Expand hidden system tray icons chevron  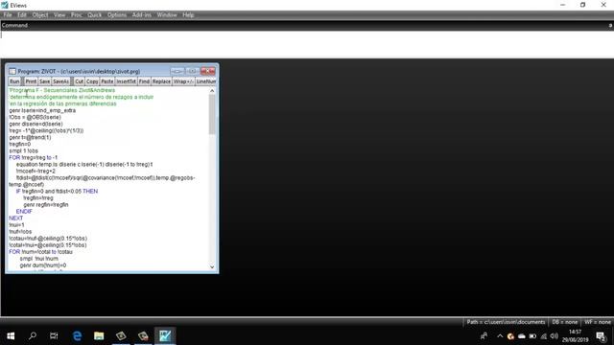[x=500, y=336]
